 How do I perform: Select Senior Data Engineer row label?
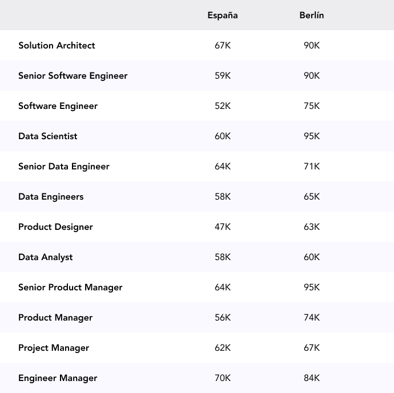click(x=63, y=167)
